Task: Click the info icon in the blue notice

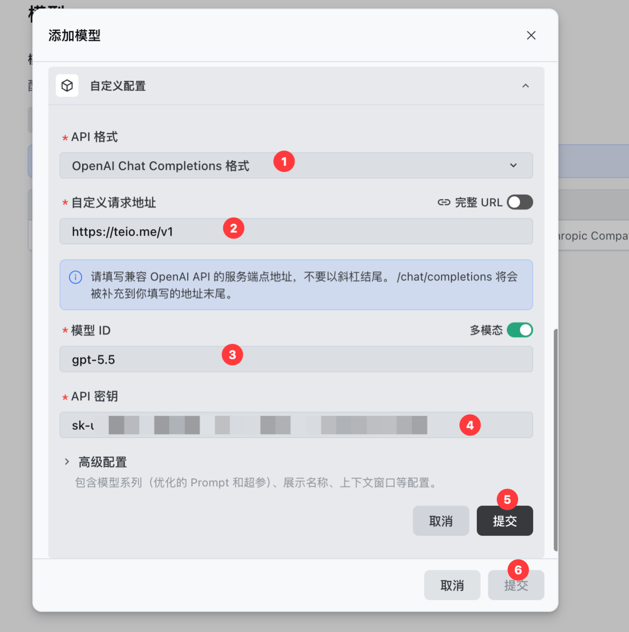Action: (x=76, y=277)
